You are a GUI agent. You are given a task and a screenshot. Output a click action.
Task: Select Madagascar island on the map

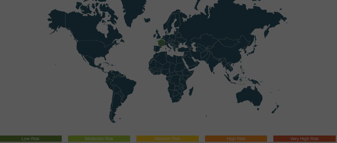pos(191,91)
